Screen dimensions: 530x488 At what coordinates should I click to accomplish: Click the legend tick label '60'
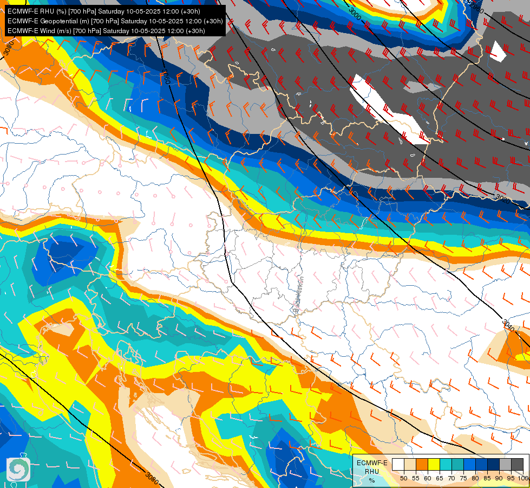pos(428,478)
